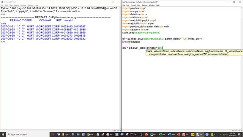
Task: Click the 'import numpy as np' line
Action: click(x=134, y=11)
